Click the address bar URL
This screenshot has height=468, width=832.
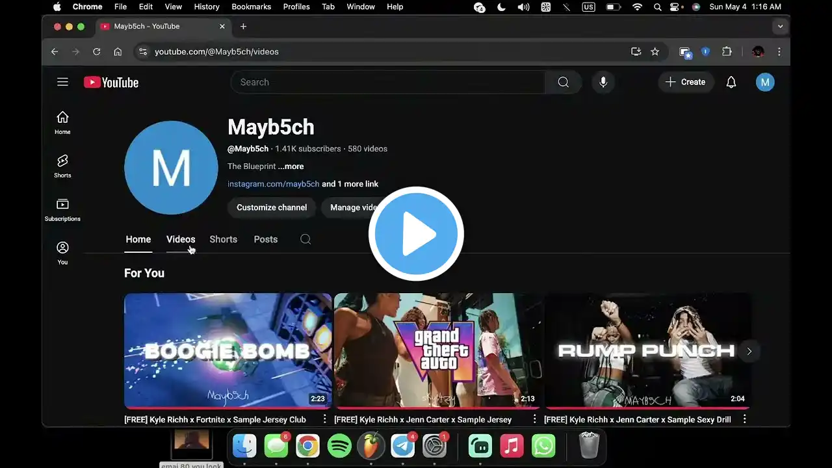pos(216,52)
